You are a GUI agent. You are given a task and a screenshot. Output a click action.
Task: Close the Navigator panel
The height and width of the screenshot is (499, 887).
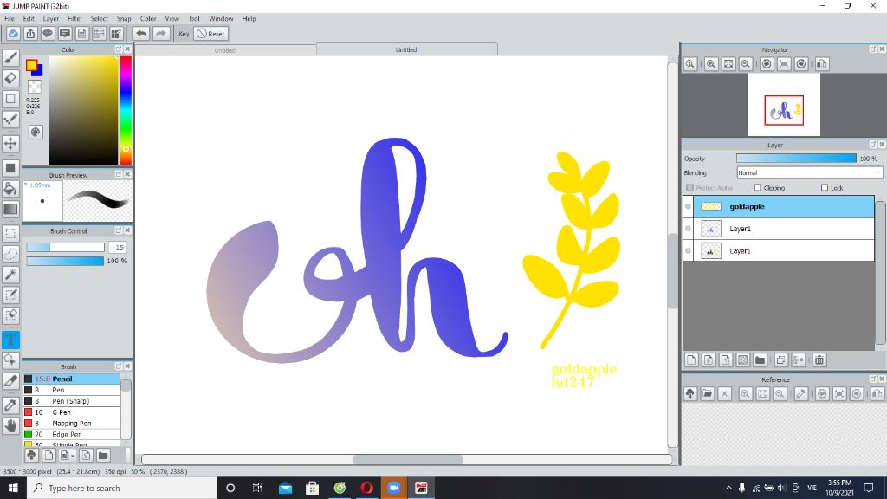[882, 49]
